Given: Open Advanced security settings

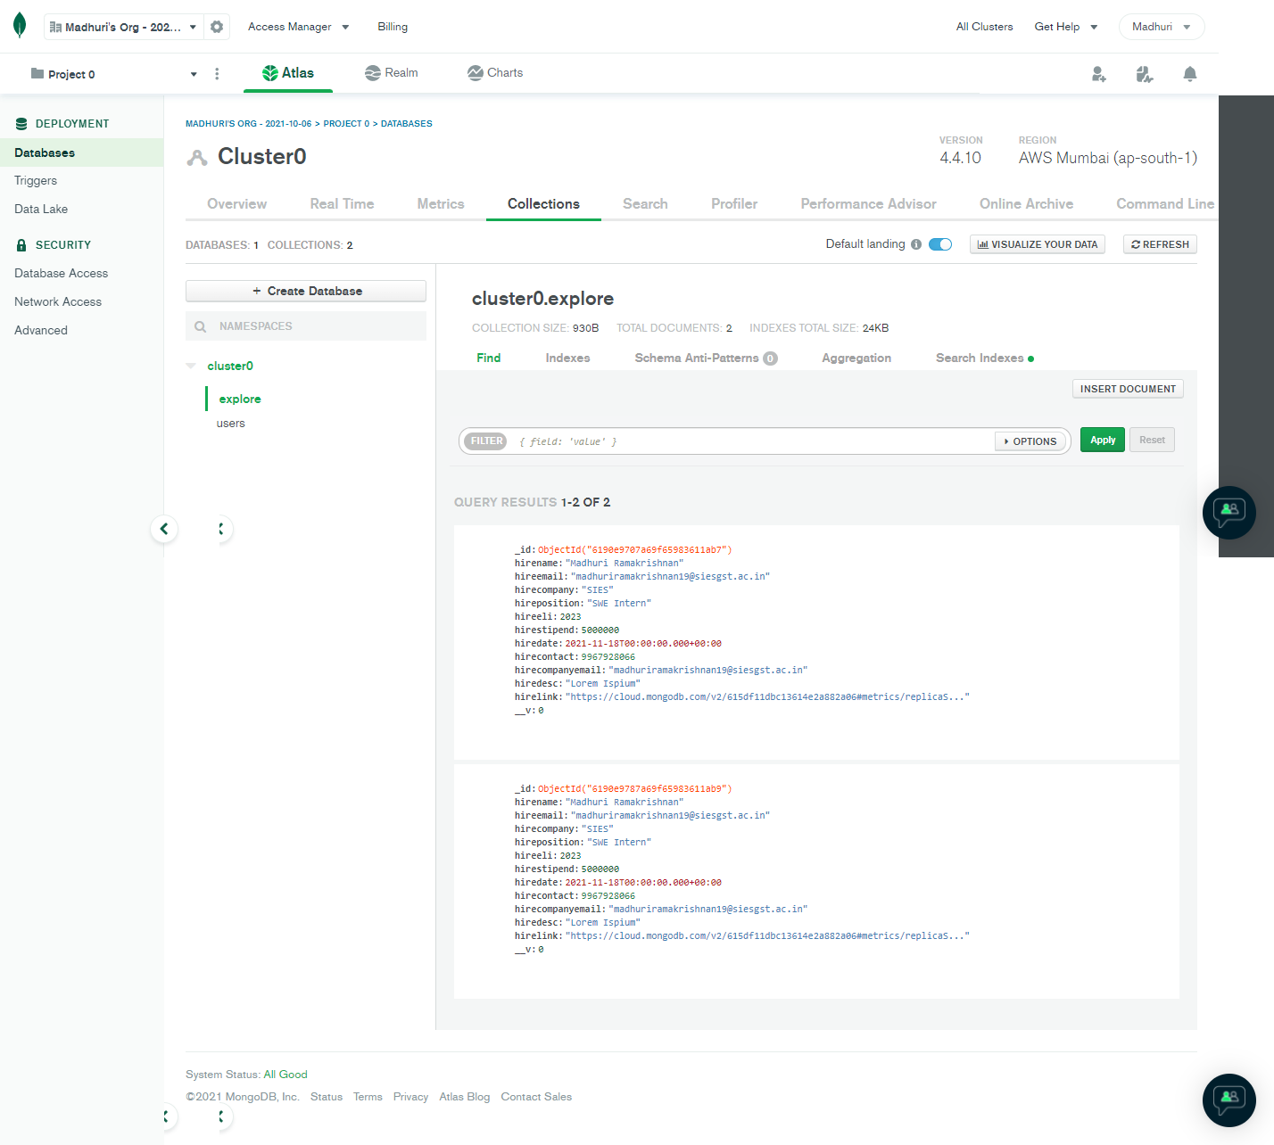Looking at the screenshot, I should [x=41, y=331].
